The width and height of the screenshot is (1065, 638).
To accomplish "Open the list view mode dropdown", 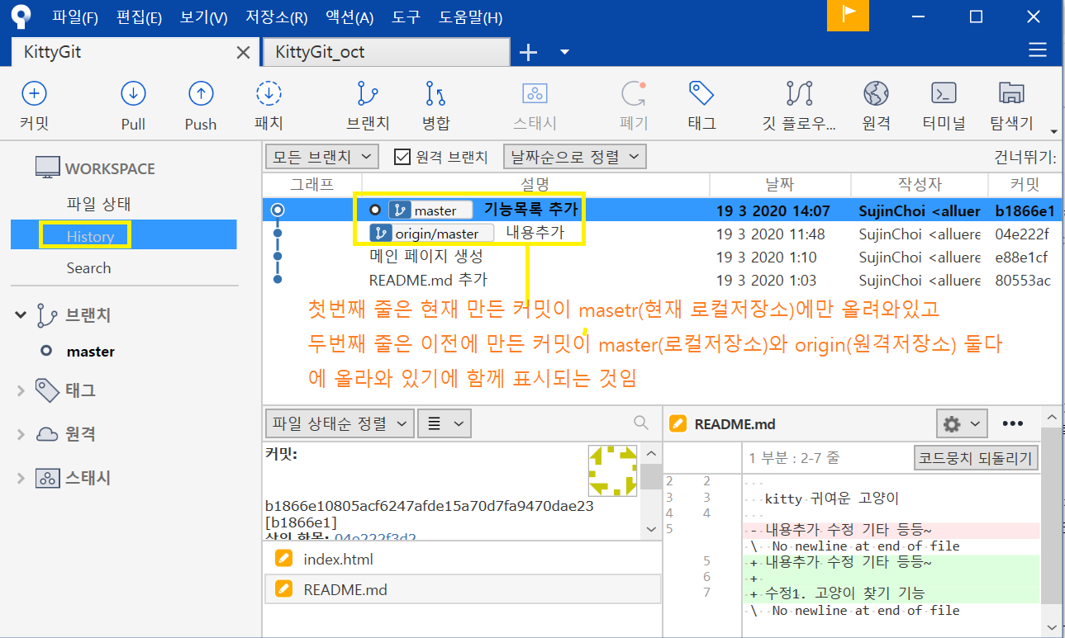I will point(445,423).
